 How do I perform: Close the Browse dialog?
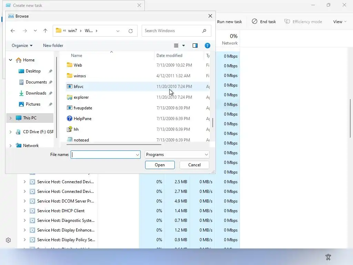pos(210,16)
